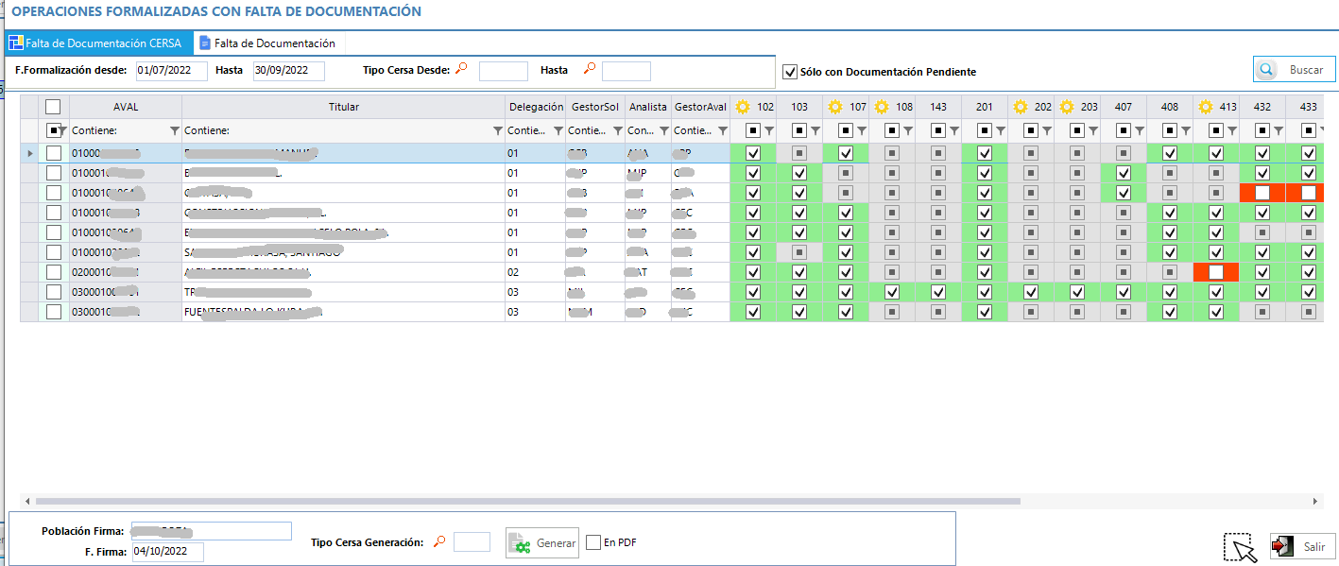Click the left arrow of the horizontal scrollbar

(27, 501)
